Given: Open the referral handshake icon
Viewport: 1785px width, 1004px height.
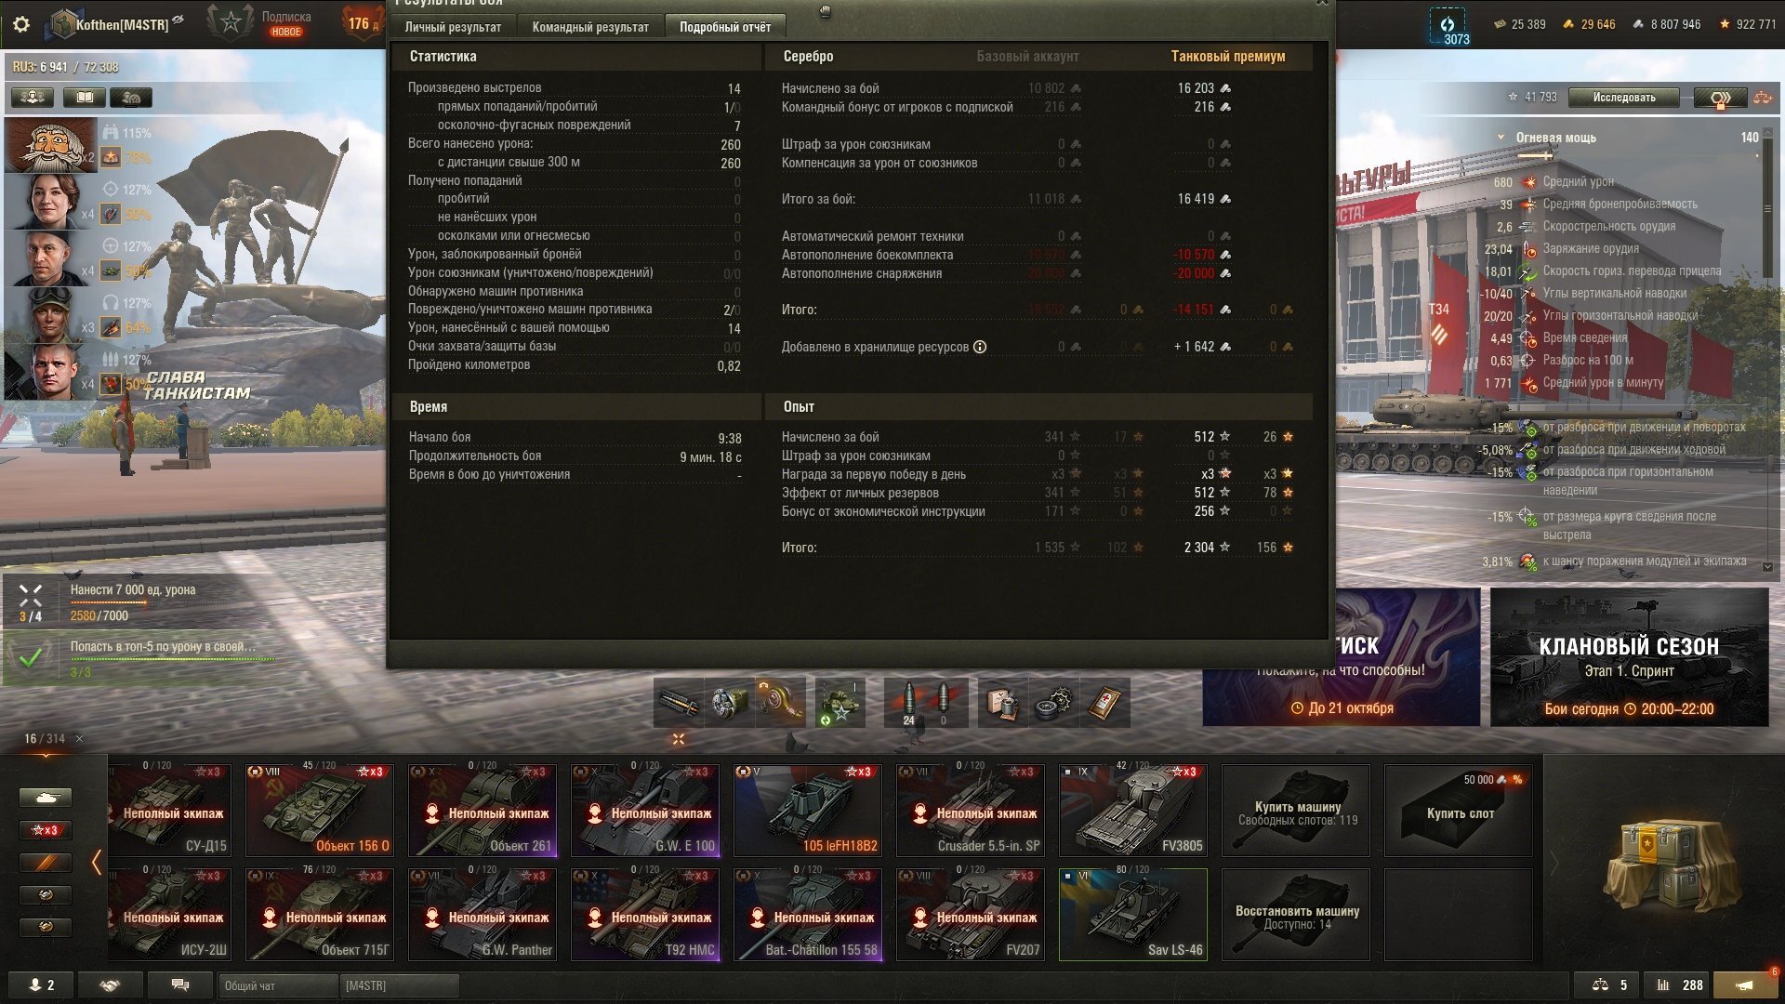Looking at the screenshot, I should point(111,984).
